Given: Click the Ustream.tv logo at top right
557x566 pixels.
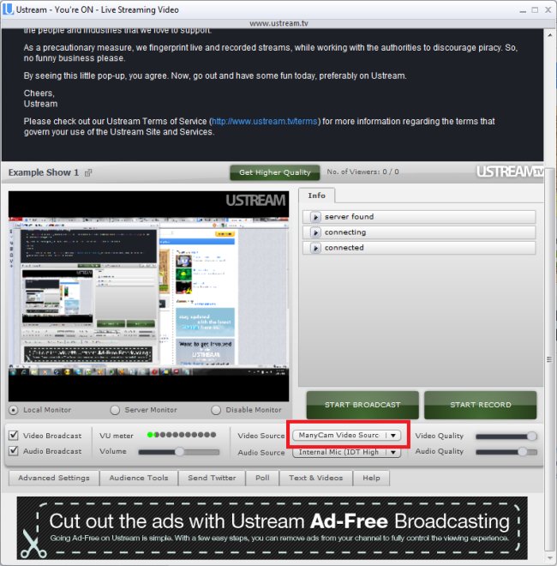Looking at the screenshot, I should (509, 172).
